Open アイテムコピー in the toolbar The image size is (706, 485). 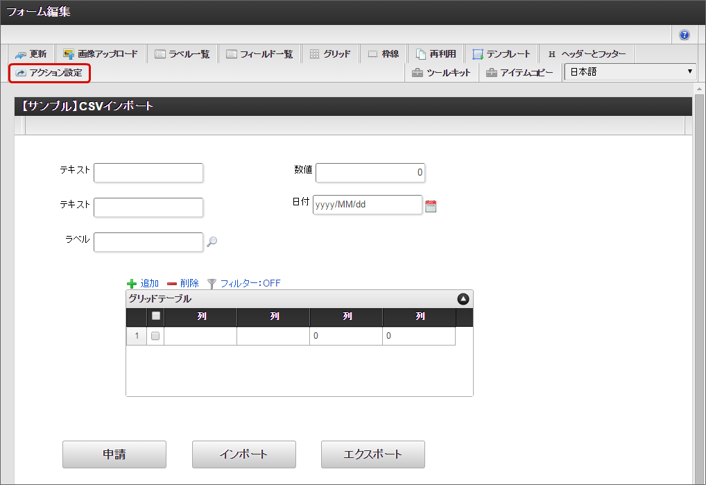519,72
